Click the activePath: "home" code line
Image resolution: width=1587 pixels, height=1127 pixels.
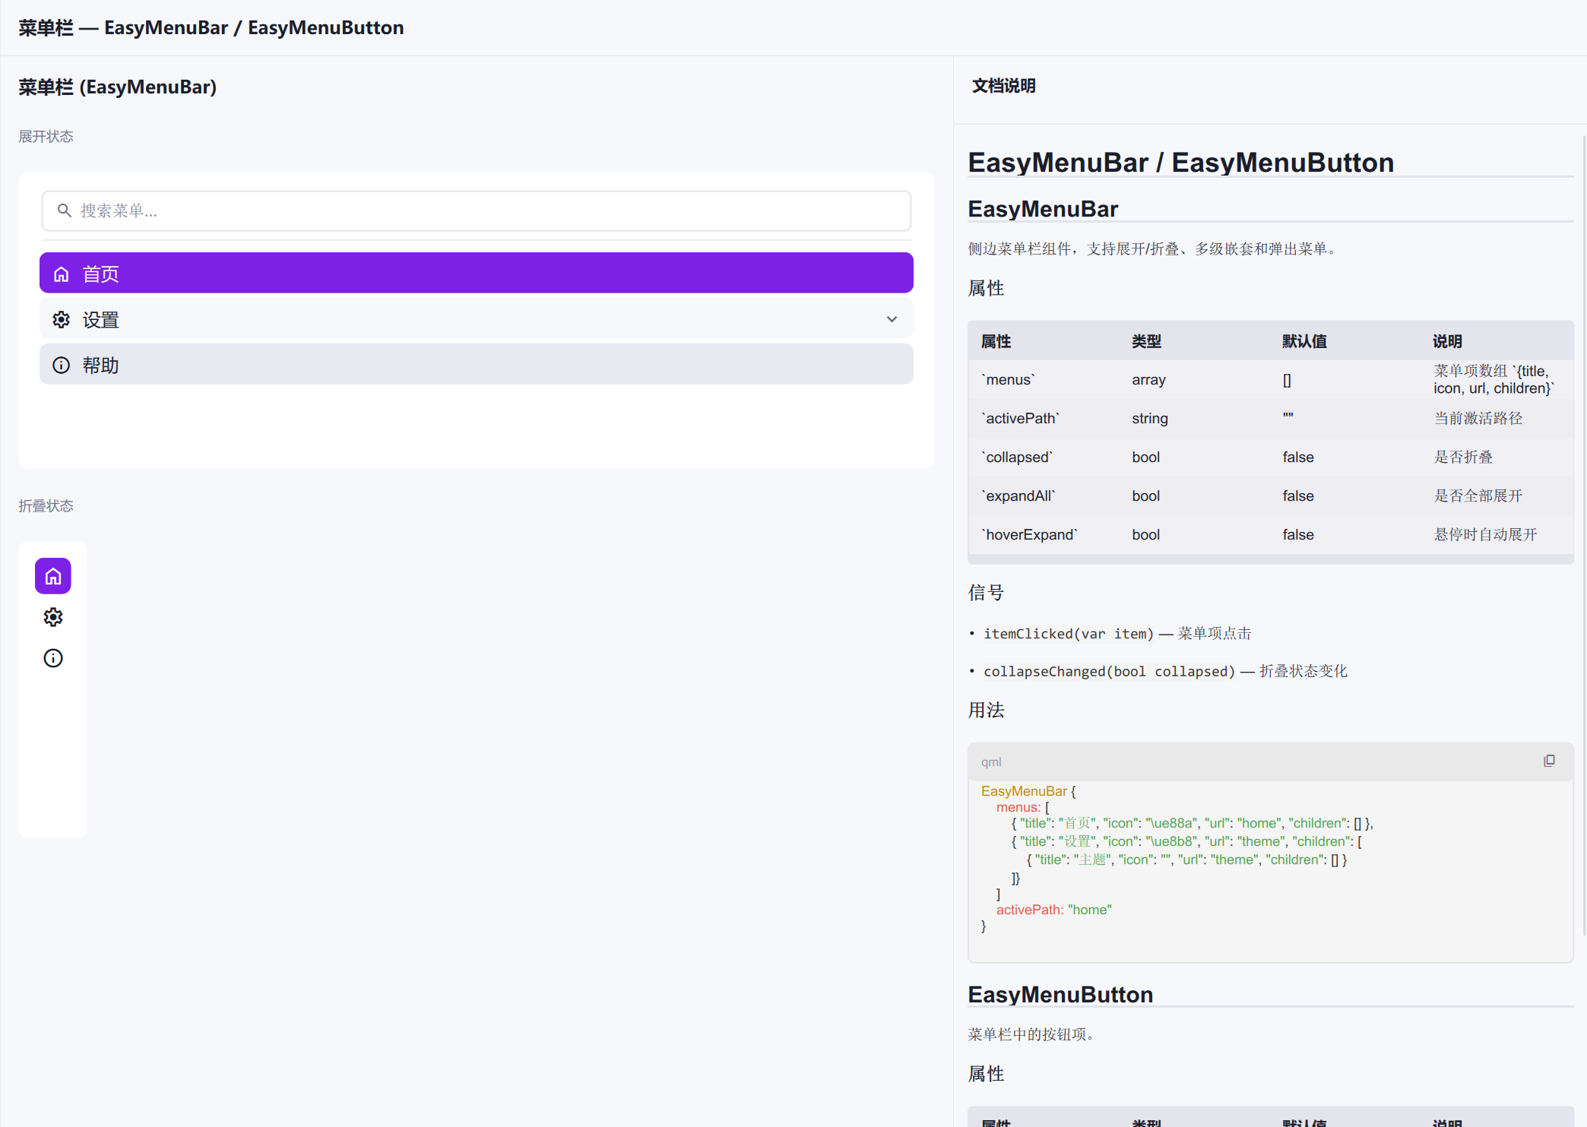click(1053, 910)
